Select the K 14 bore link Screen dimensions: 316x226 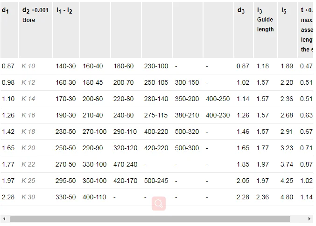(28, 99)
